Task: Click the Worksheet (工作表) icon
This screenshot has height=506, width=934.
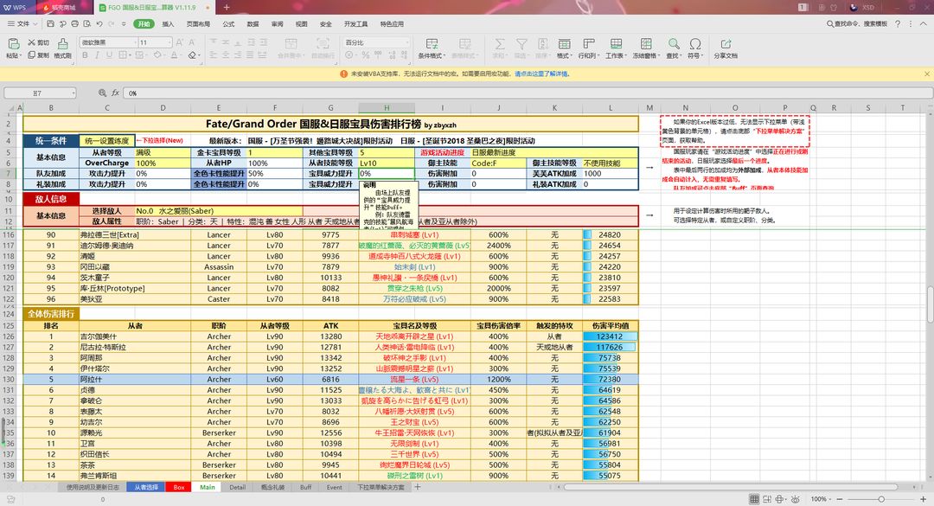Action: (616, 43)
